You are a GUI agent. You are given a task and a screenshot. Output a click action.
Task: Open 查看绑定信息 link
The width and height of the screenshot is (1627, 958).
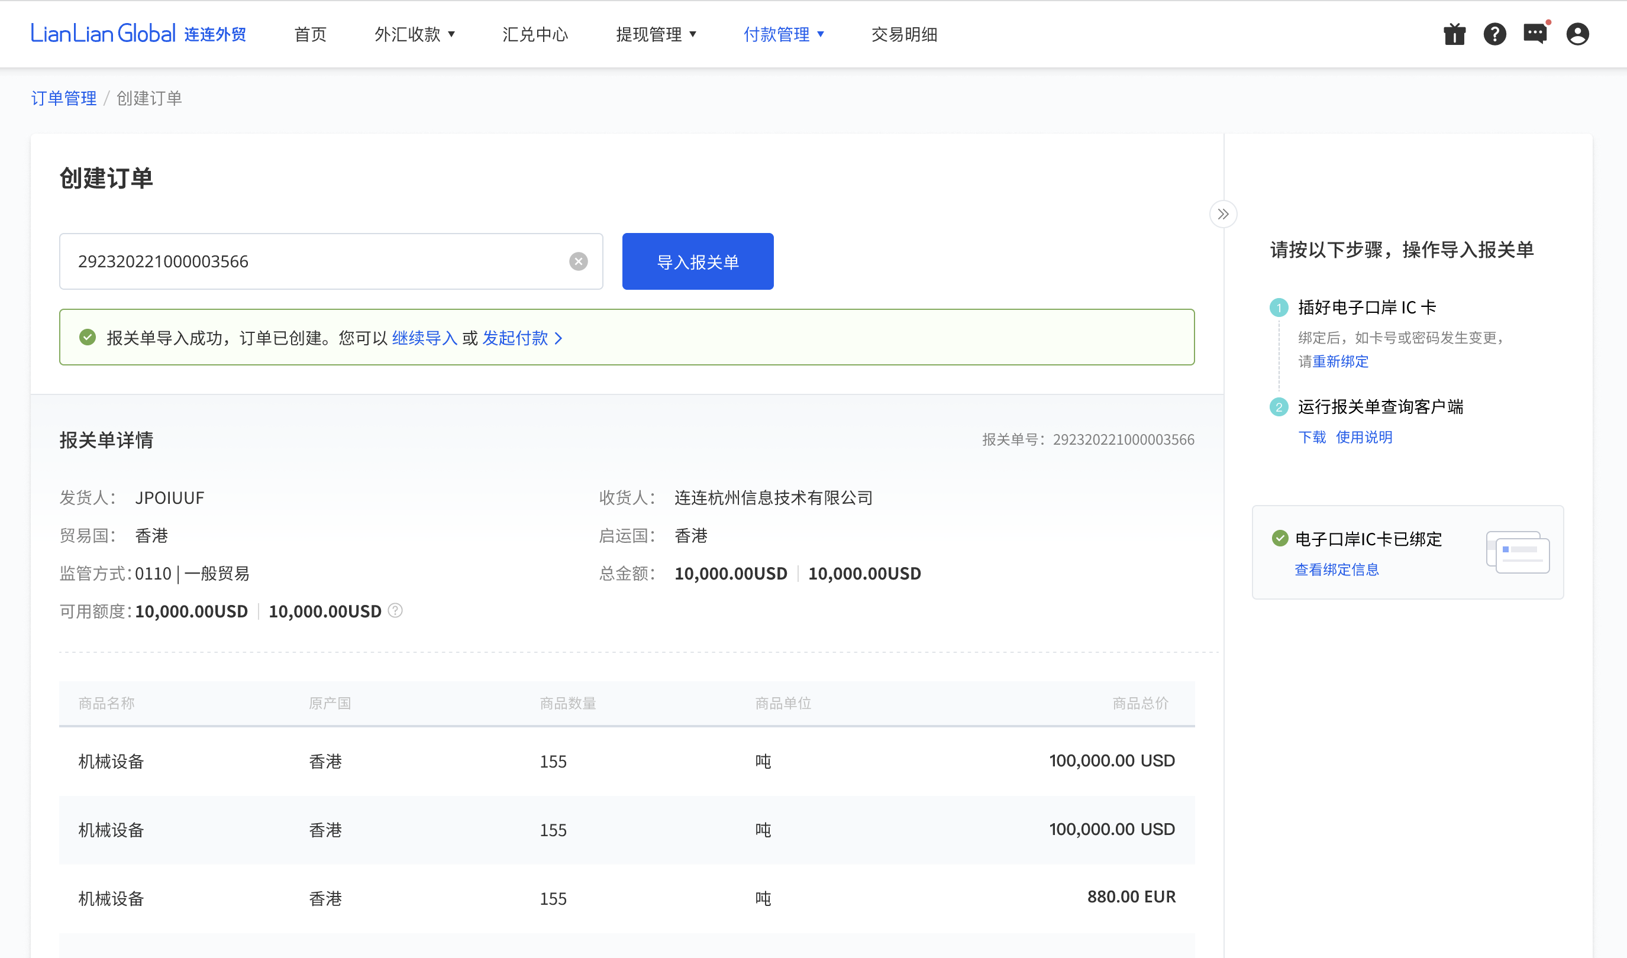[1337, 570]
